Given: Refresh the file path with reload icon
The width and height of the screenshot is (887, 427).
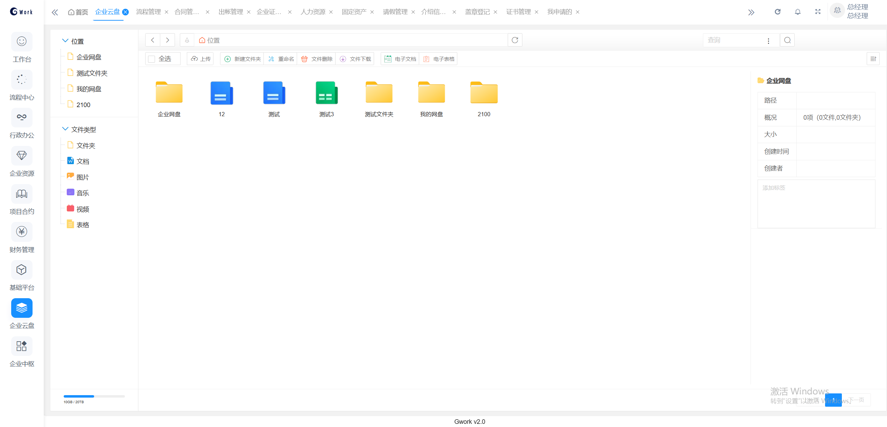Looking at the screenshot, I should (x=515, y=40).
